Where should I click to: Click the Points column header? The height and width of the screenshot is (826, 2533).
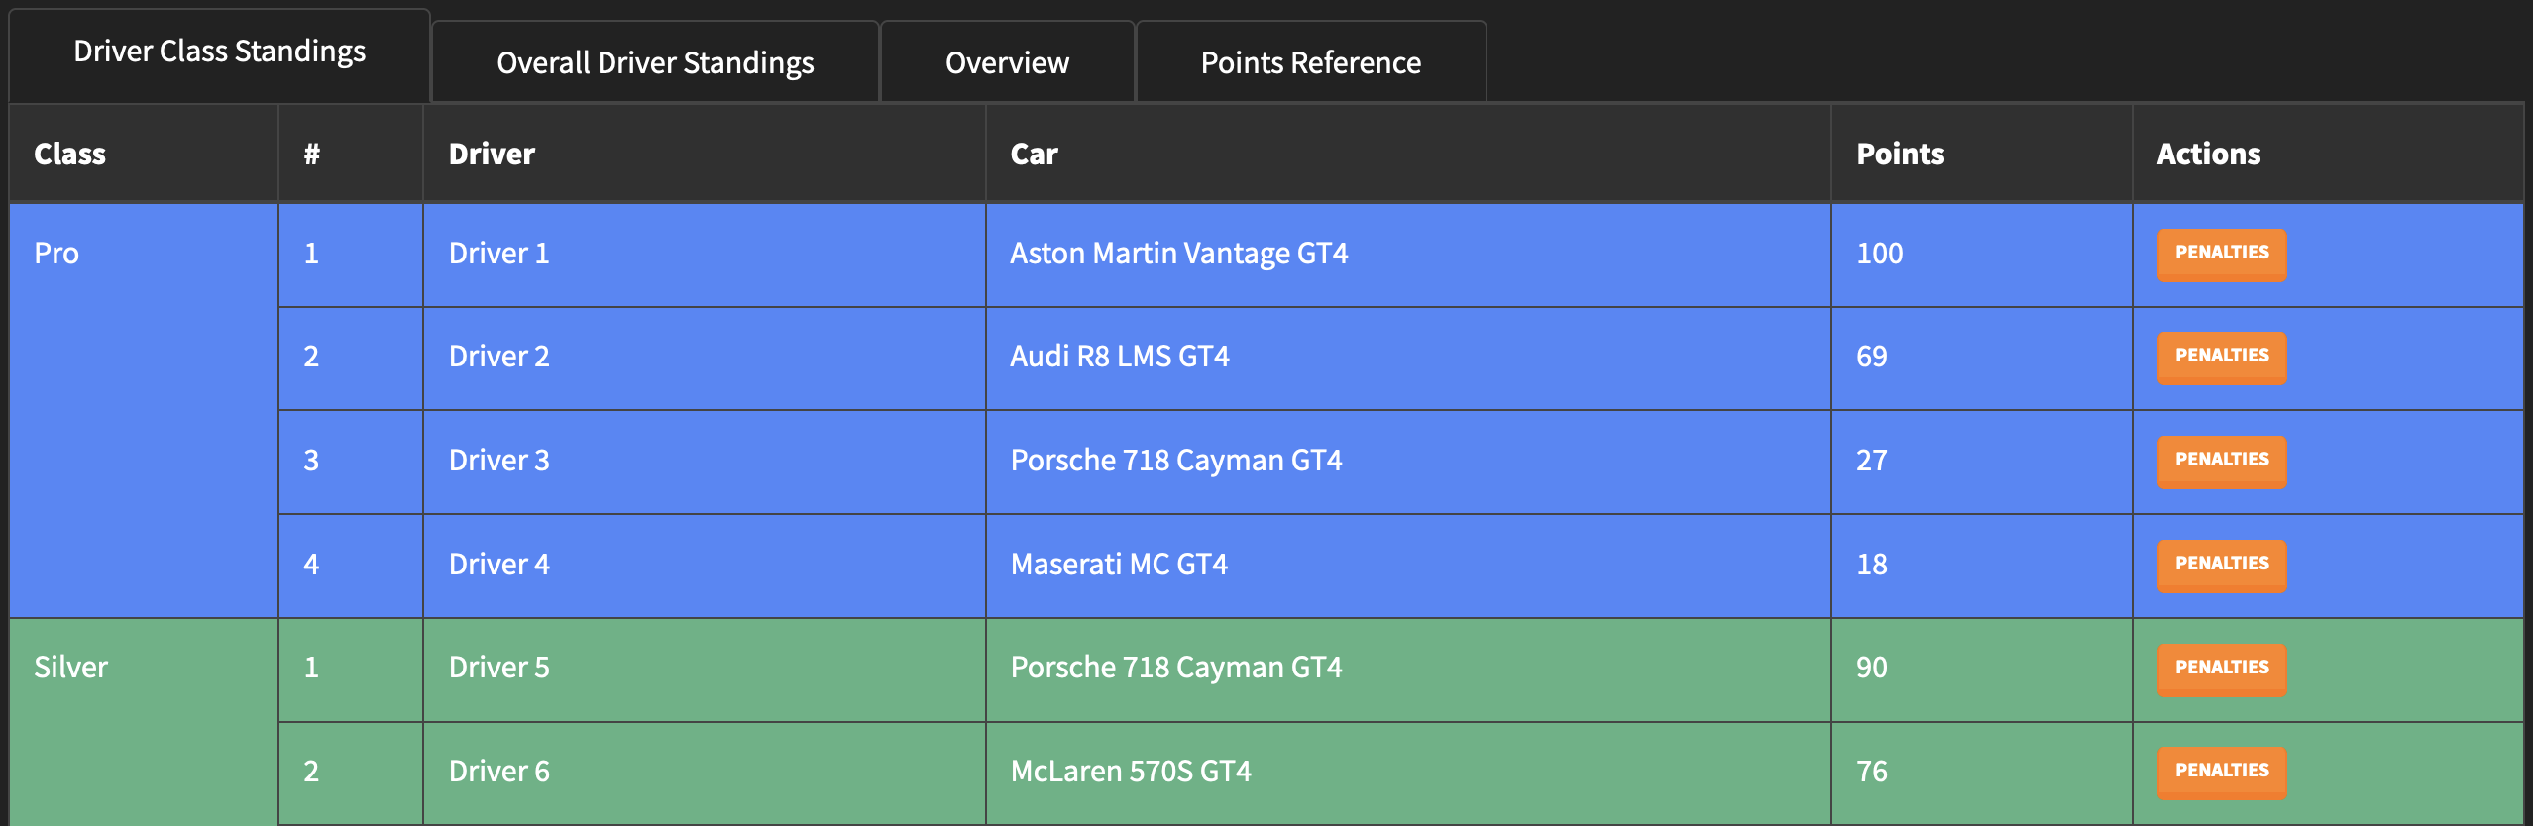pyautogui.click(x=1900, y=155)
